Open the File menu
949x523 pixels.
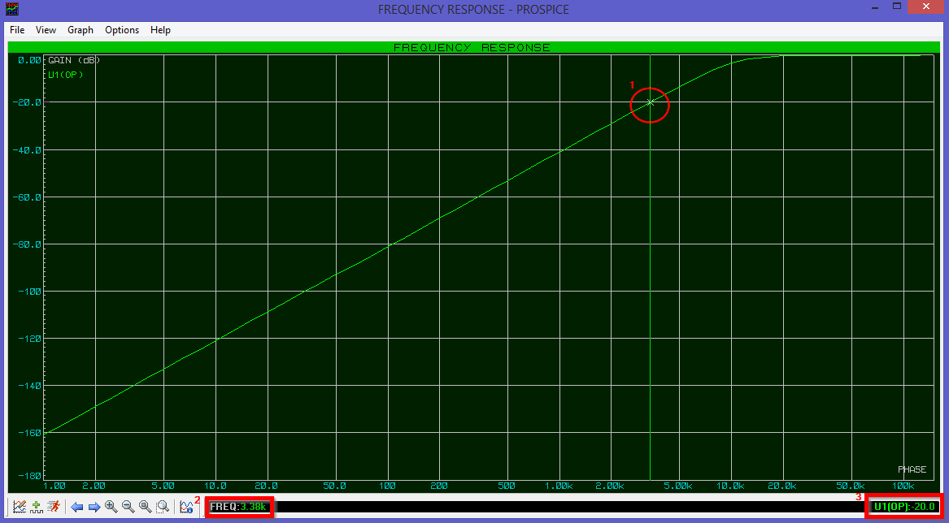coord(16,30)
